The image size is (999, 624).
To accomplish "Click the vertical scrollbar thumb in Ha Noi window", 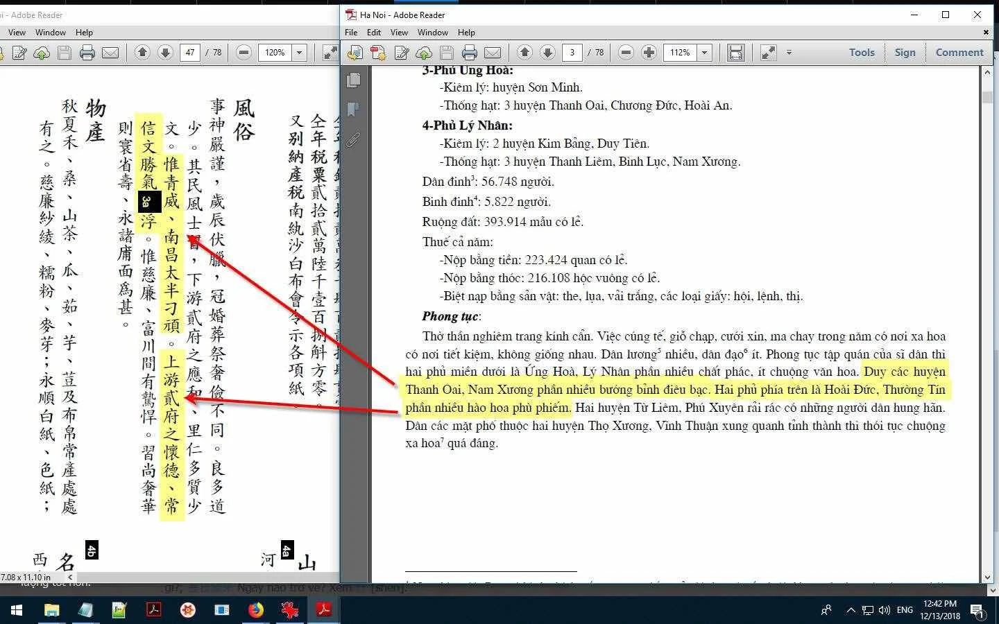I will click(987, 96).
